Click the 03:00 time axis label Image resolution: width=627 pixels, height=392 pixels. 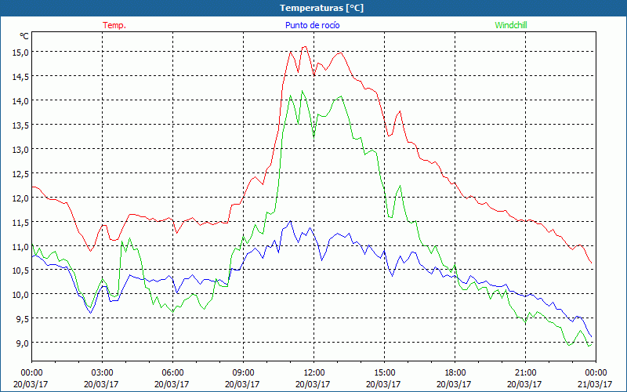103,373
